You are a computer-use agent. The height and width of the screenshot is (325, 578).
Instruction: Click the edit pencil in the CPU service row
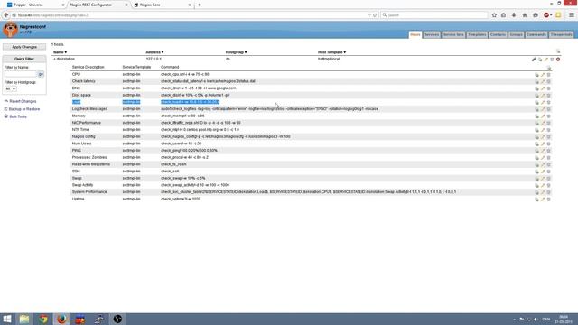pyautogui.click(x=543, y=75)
